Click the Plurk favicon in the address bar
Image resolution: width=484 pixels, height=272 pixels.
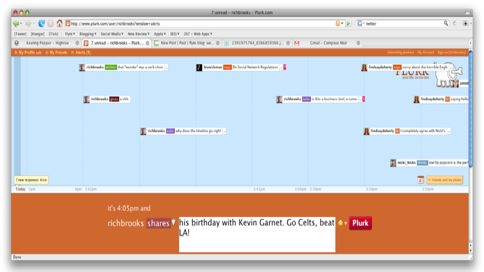68,24
